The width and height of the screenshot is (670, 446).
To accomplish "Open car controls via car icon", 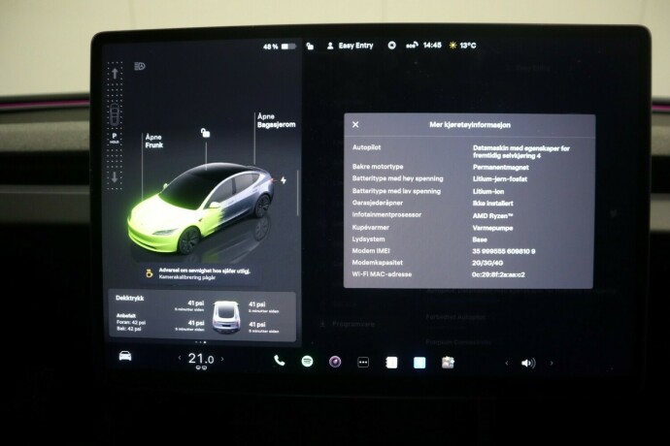I will click(125, 356).
